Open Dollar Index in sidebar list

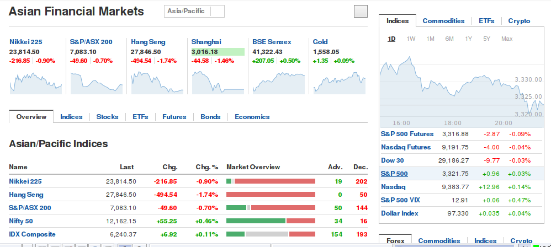click(400, 213)
